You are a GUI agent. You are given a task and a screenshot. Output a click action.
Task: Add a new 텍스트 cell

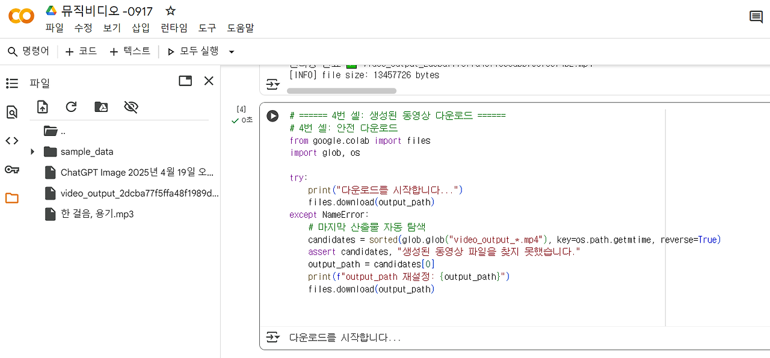click(x=129, y=51)
